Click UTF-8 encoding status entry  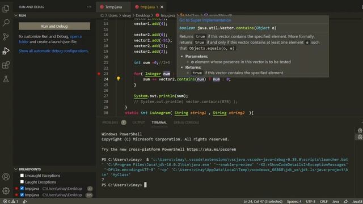click(x=310, y=202)
